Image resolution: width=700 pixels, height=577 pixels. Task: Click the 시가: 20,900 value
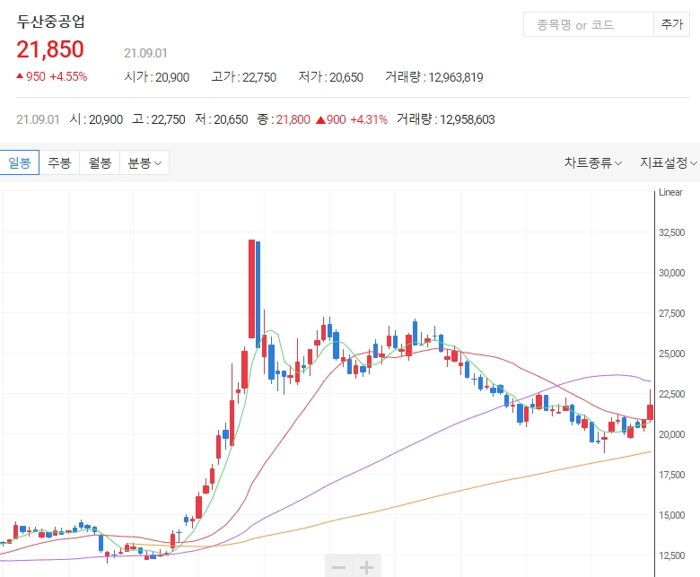157,77
